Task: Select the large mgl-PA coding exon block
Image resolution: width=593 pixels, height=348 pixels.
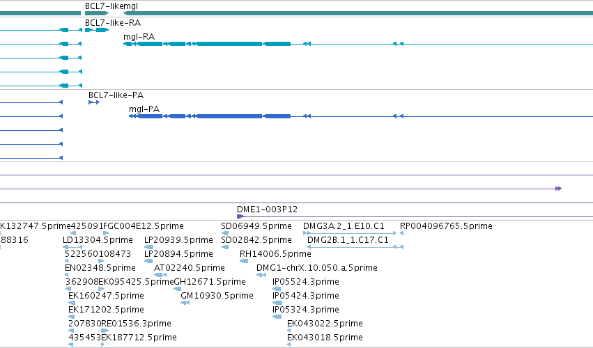Action: [x=229, y=116]
